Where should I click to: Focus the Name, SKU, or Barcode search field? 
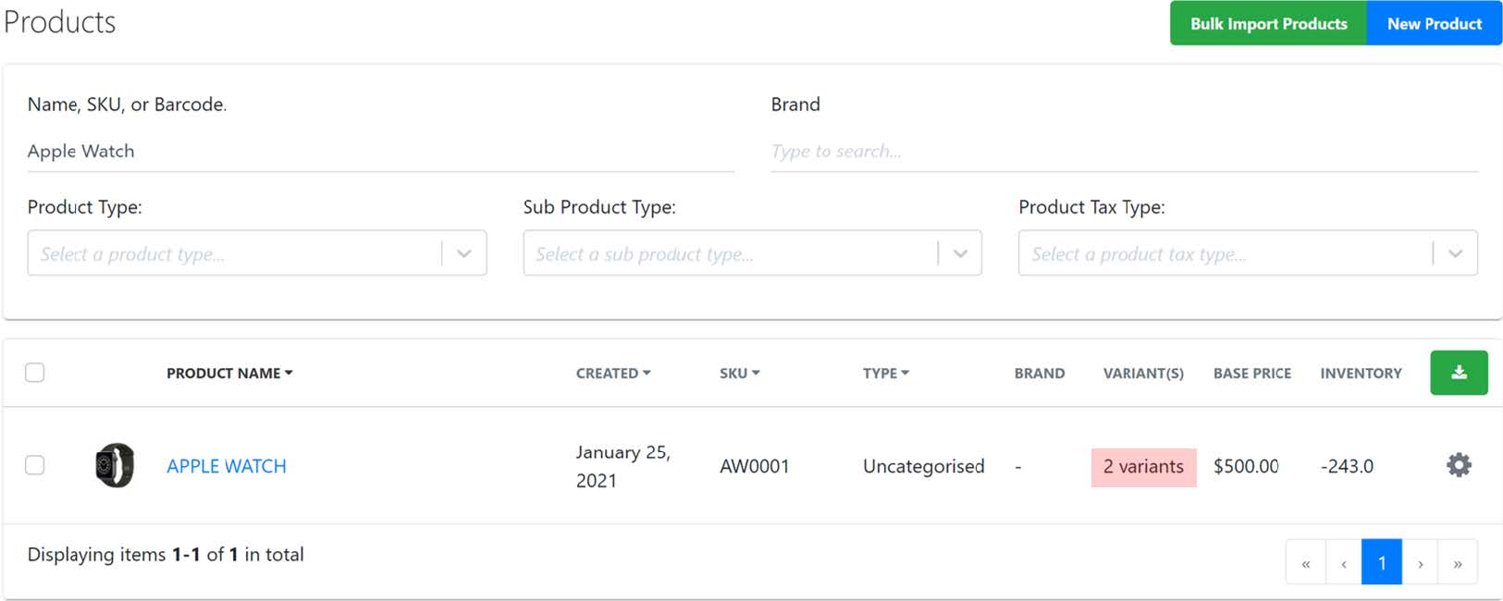click(380, 152)
